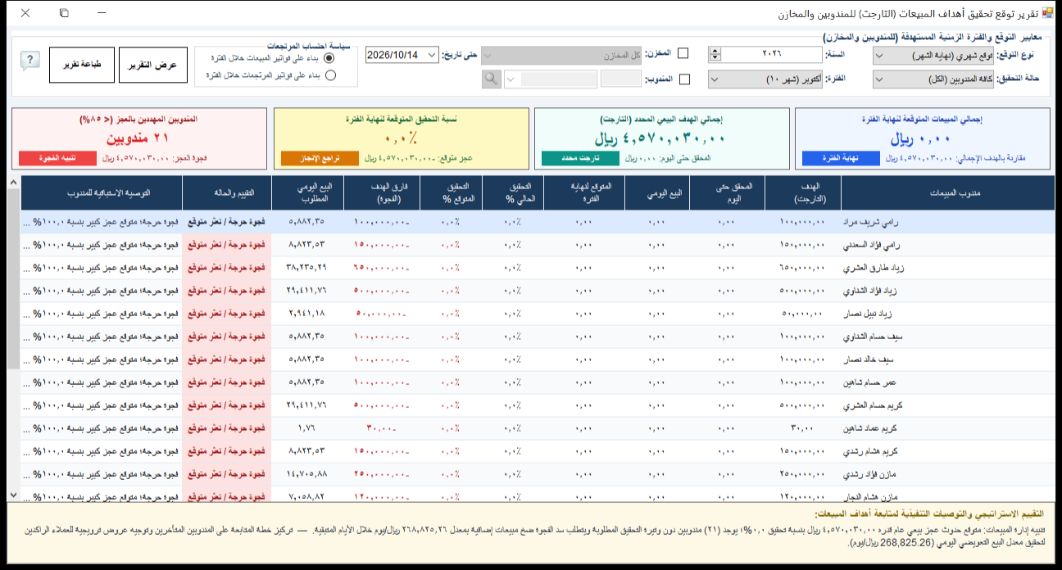The width and height of the screenshot is (1062, 570).
Task: Sort by المتوقع لنهاية الفترة column header
Action: [x=583, y=193]
